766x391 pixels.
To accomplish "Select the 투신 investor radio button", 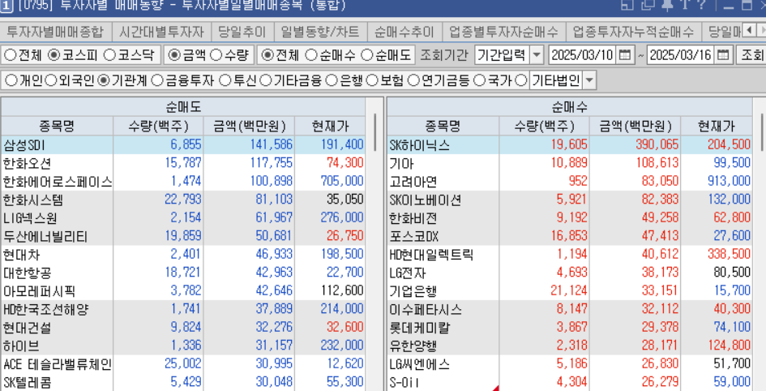I will coord(225,80).
